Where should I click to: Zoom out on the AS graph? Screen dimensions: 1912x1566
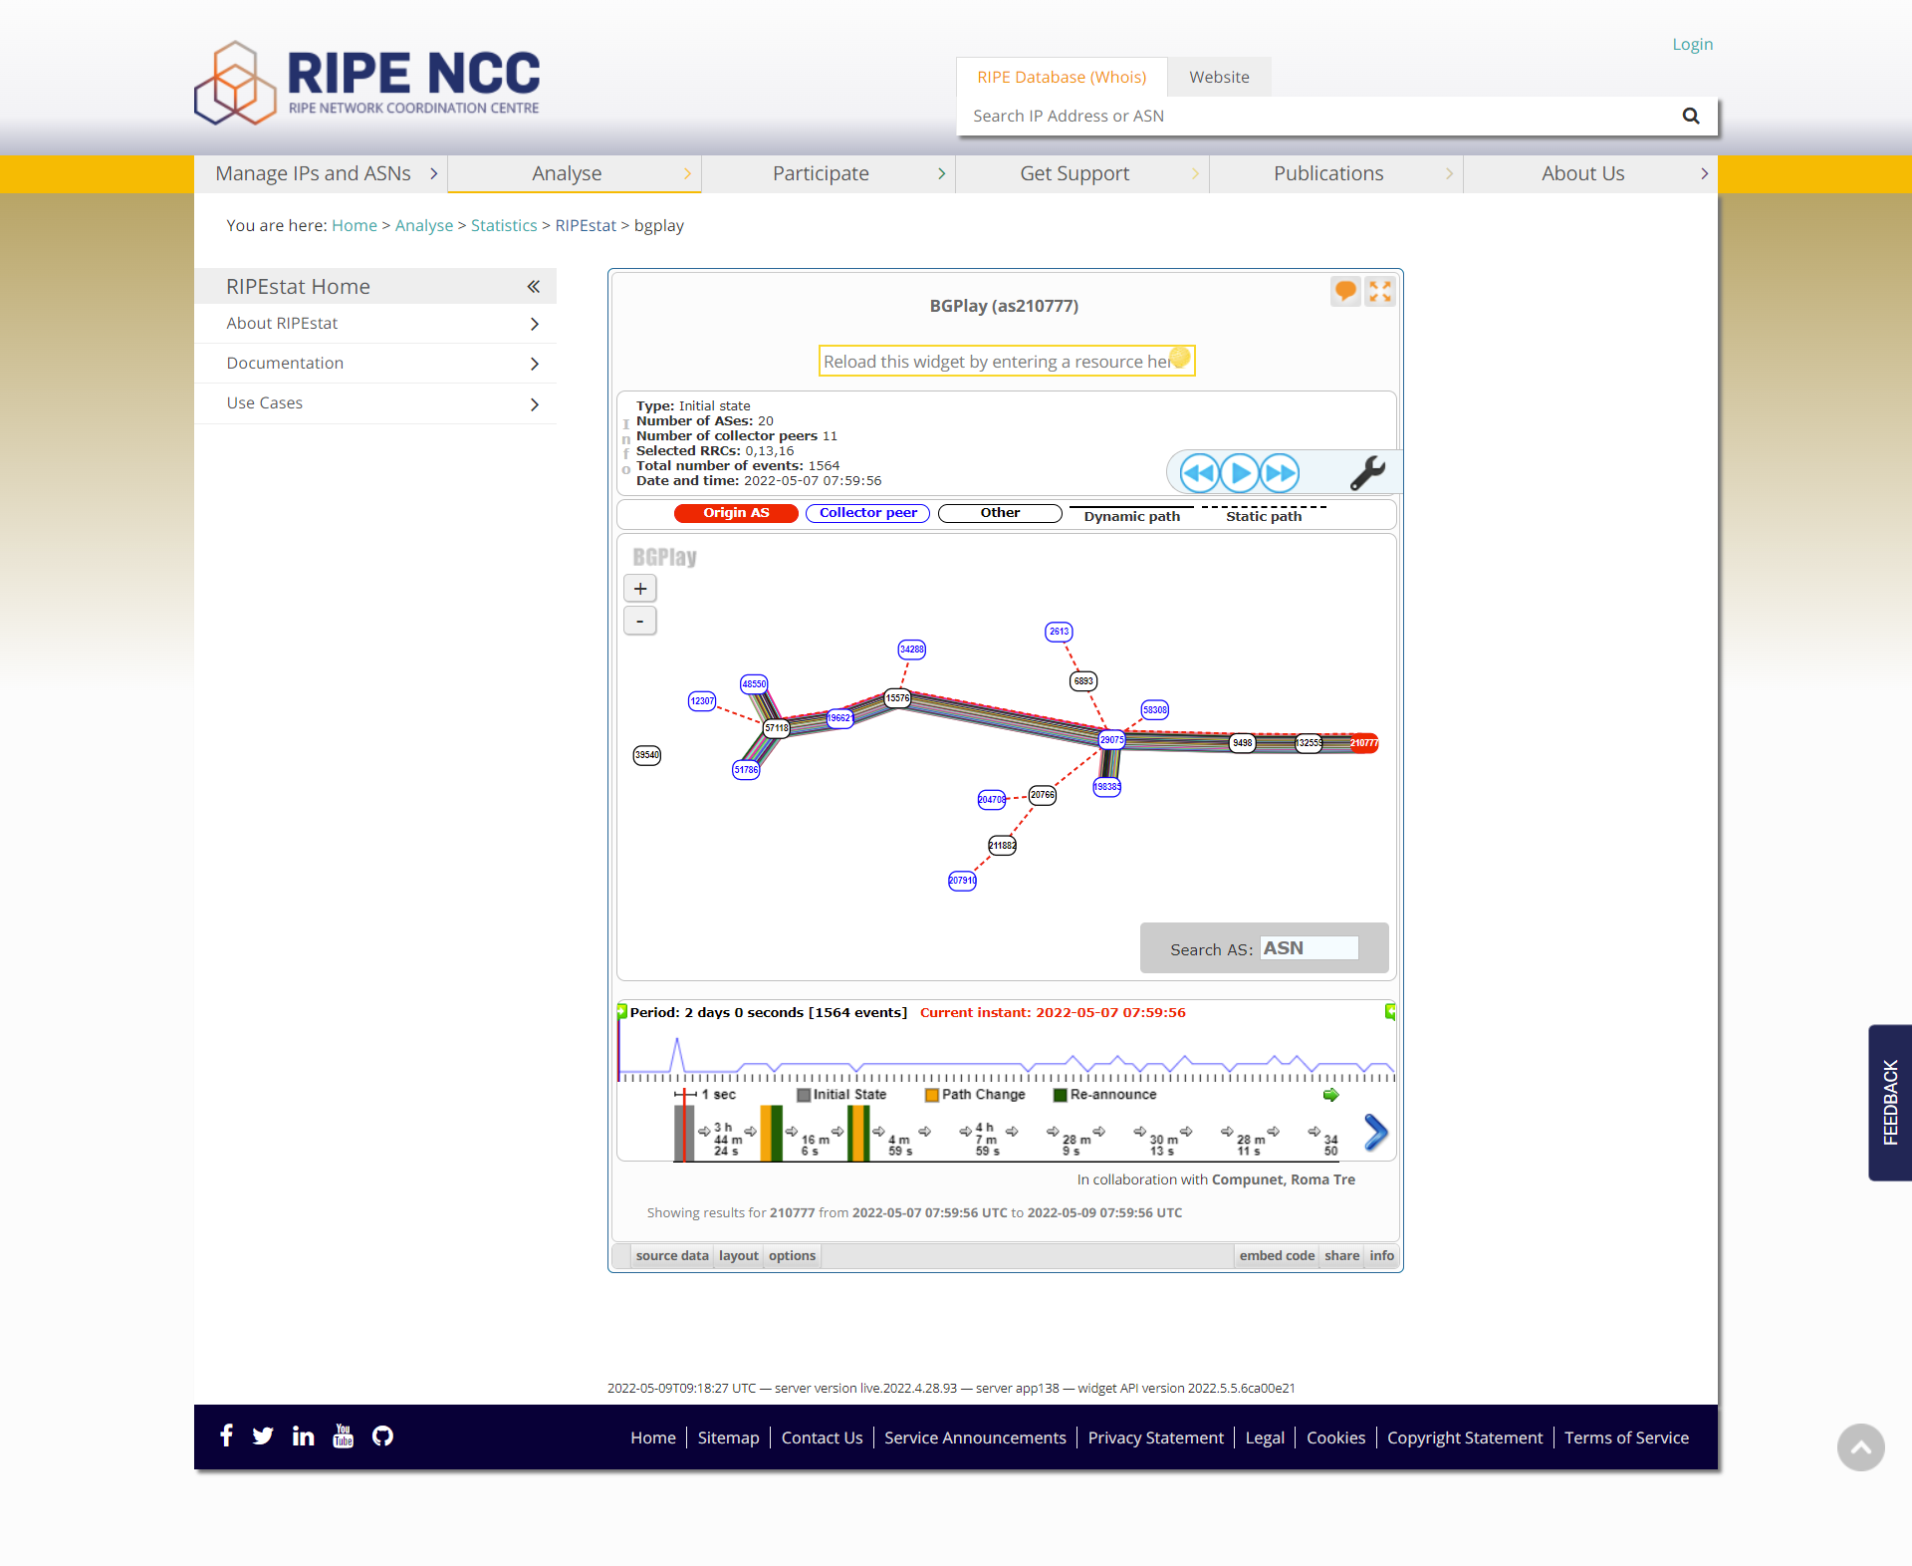[640, 622]
